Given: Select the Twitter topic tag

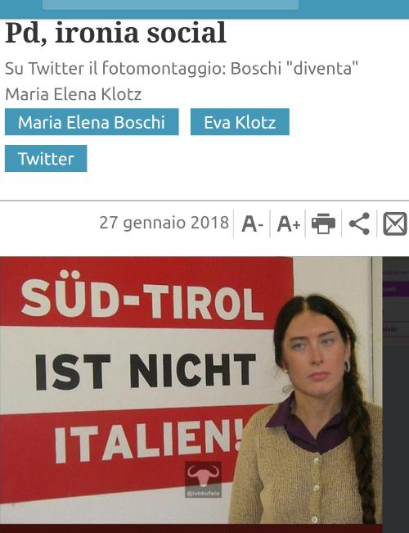Looking at the screenshot, I should tap(46, 158).
